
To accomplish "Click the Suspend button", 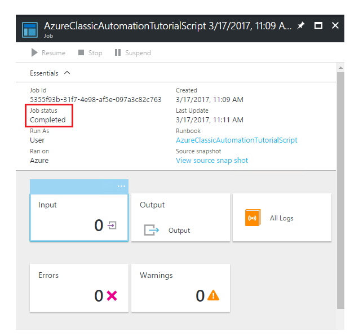I will tap(132, 52).
